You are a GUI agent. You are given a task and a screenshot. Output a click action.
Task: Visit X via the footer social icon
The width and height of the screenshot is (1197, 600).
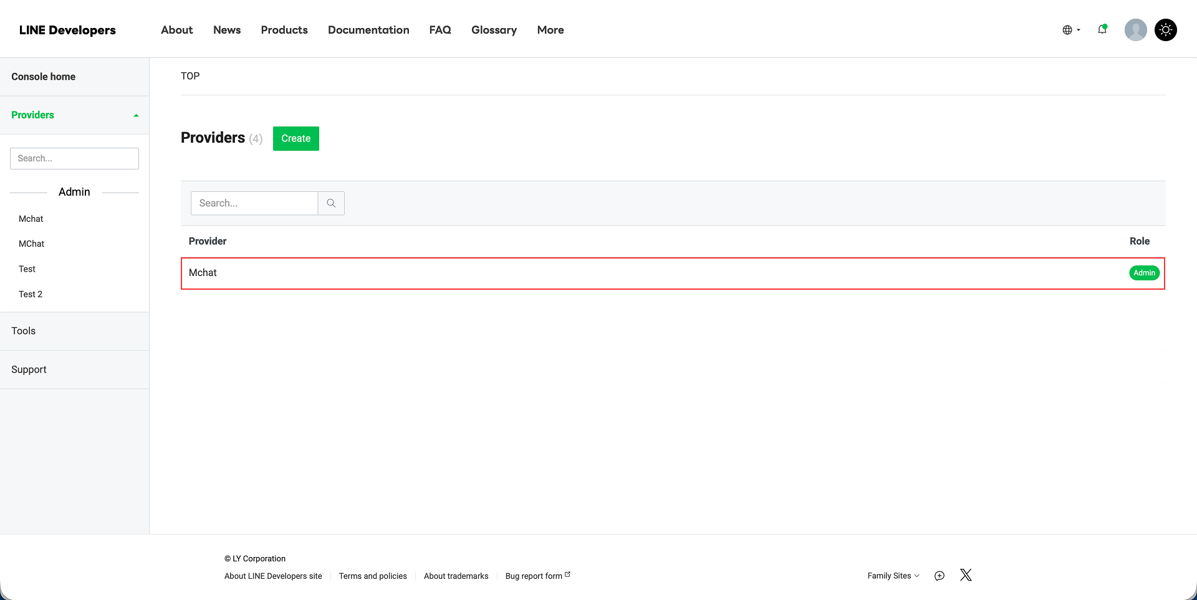tap(966, 575)
